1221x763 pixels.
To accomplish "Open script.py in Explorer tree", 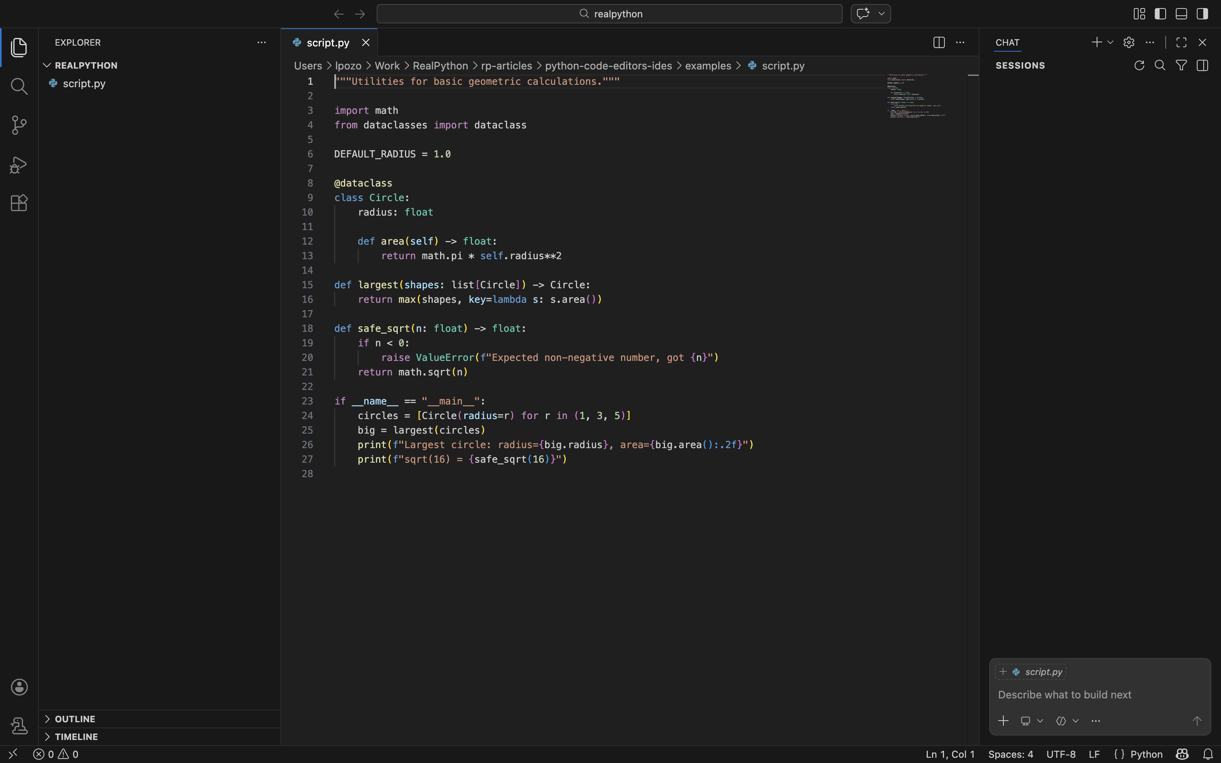I will tap(159, 83).
